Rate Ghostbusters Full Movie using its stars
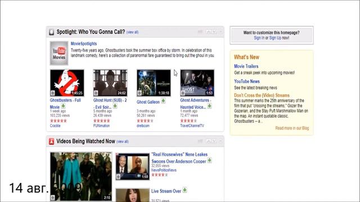 58,121
